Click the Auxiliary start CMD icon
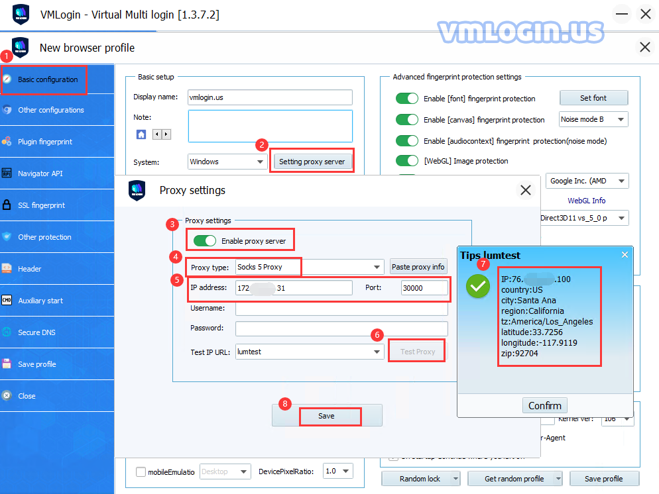This screenshot has height=494, width=659. coord(7,301)
